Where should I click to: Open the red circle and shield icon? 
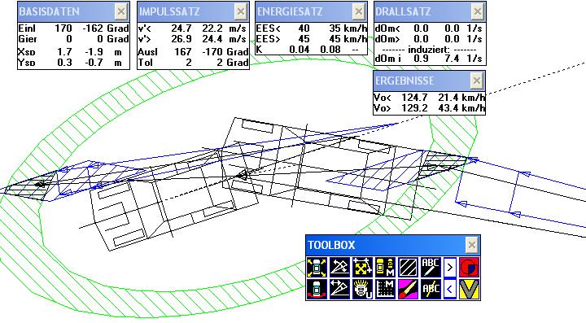(469, 267)
